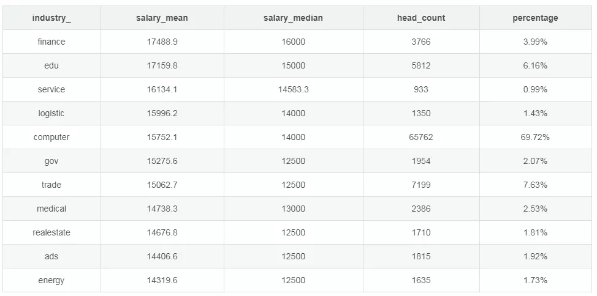Select the percentage column header

point(535,18)
